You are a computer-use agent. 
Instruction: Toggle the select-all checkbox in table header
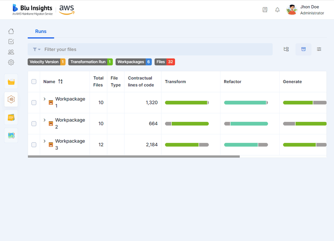[x=33, y=81]
